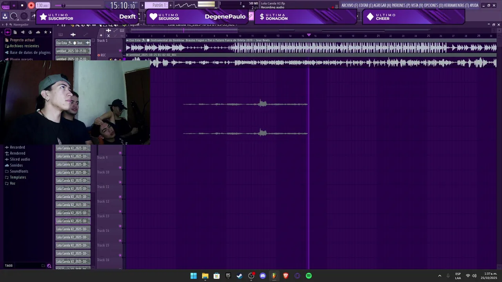The width and height of the screenshot is (502, 282).
Task: Open the AYUDA menu
Action: tap(474, 5)
